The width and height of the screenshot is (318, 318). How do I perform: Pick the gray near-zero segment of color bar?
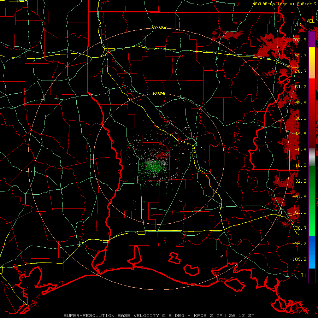tap(312, 157)
